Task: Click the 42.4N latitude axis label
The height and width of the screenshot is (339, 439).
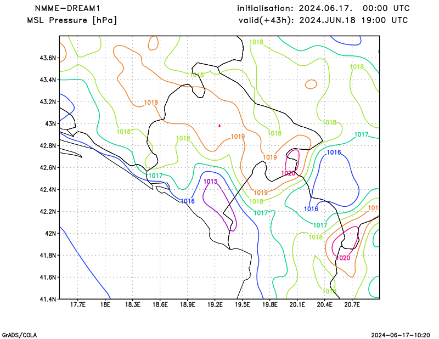Action: [x=48, y=190]
